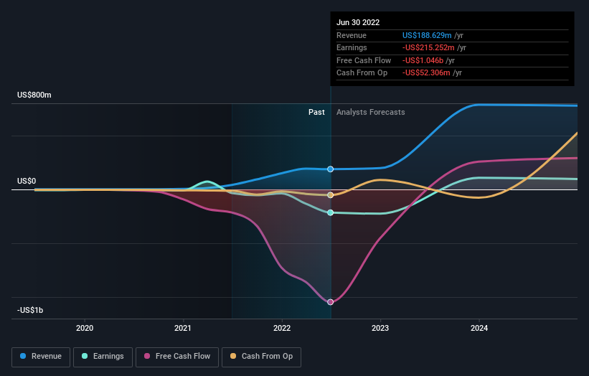This screenshot has width=589, height=376.
Task: Click the 2020 x-axis label
Action: pyautogui.click(x=85, y=328)
